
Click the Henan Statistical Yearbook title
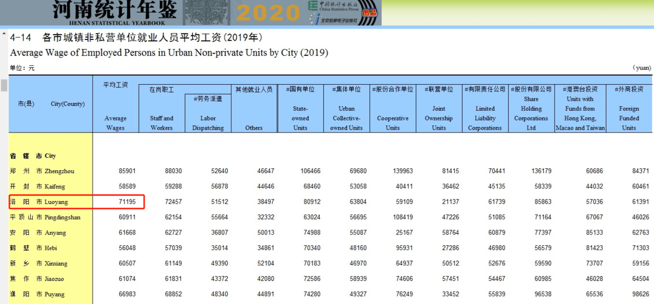(x=115, y=13)
